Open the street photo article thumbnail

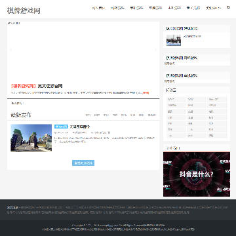[x=31, y=138]
